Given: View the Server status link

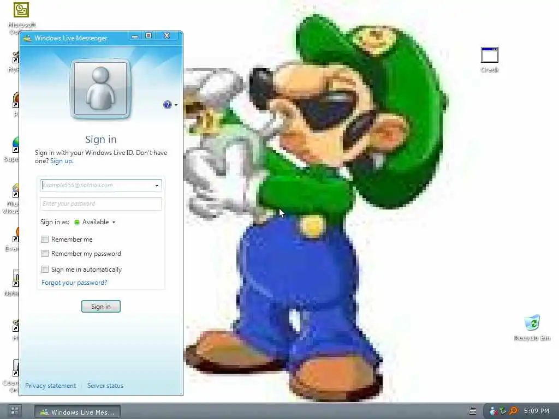Looking at the screenshot, I should pyautogui.click(x=105, y=386).
